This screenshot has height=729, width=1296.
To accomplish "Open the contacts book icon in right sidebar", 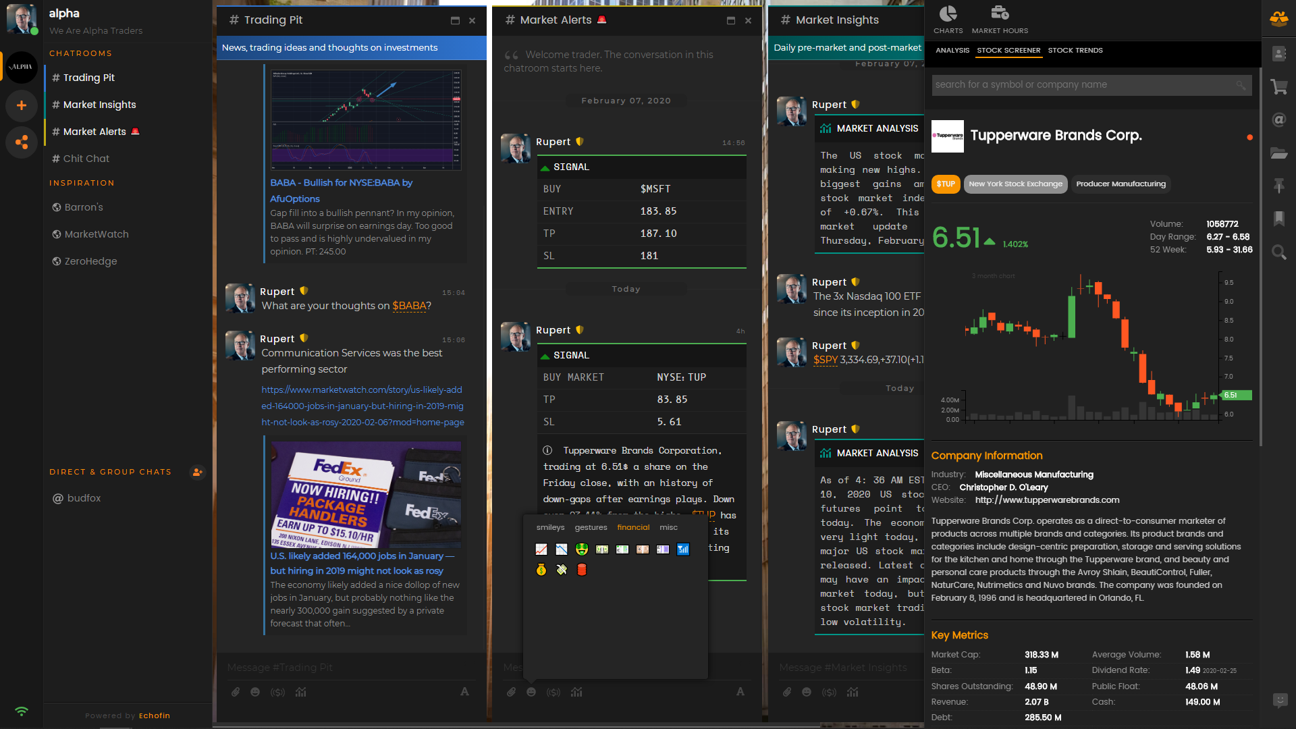I will [x=1278, y=54].
